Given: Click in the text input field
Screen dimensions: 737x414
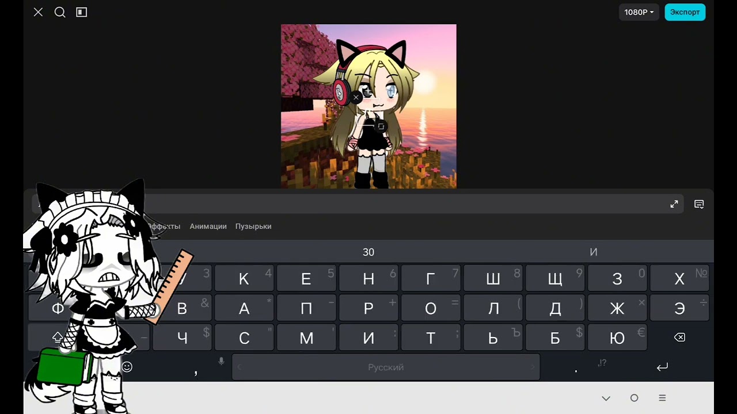Looking at the screenshot, I should tap(357, 204).
